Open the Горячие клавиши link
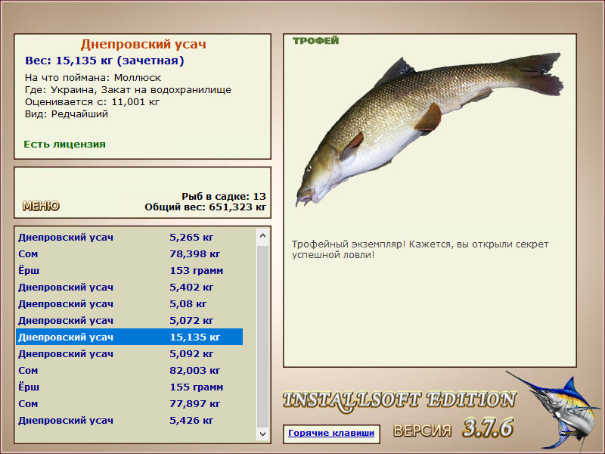The image size is (605, 454). tap(331, 433)
